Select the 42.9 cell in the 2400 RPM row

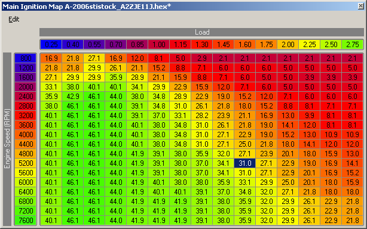click(72, 97)
